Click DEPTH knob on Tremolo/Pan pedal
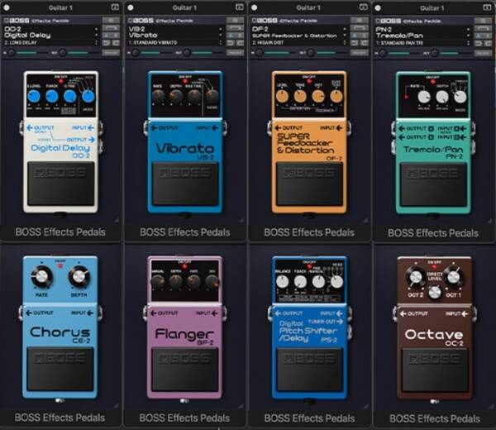Screen dimensions: 496x430 click(x=442, y=97)
